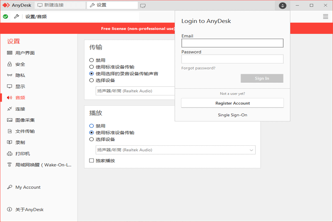Viewport: 333px width, 222px height.
Task: Open the hamburger main menu
Action: point(326,17)
